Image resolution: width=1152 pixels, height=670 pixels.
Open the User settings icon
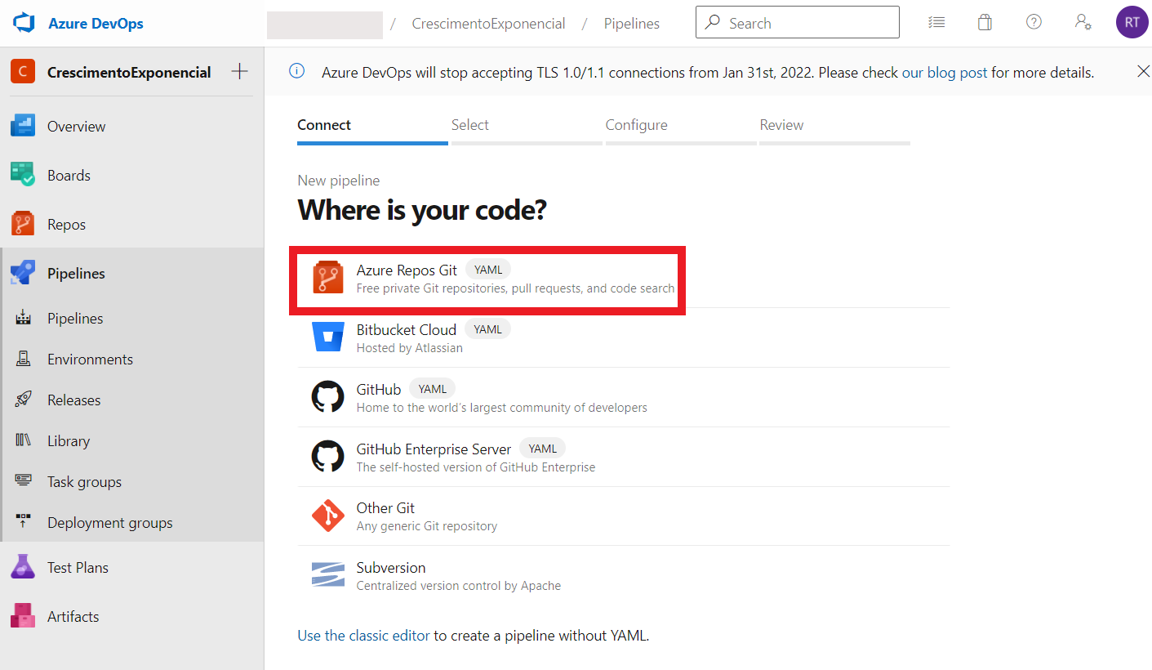pos(1083,23)
